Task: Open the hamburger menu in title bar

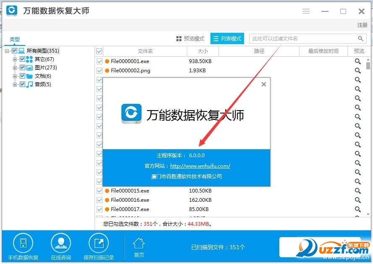Action: (x=306, y=11)
